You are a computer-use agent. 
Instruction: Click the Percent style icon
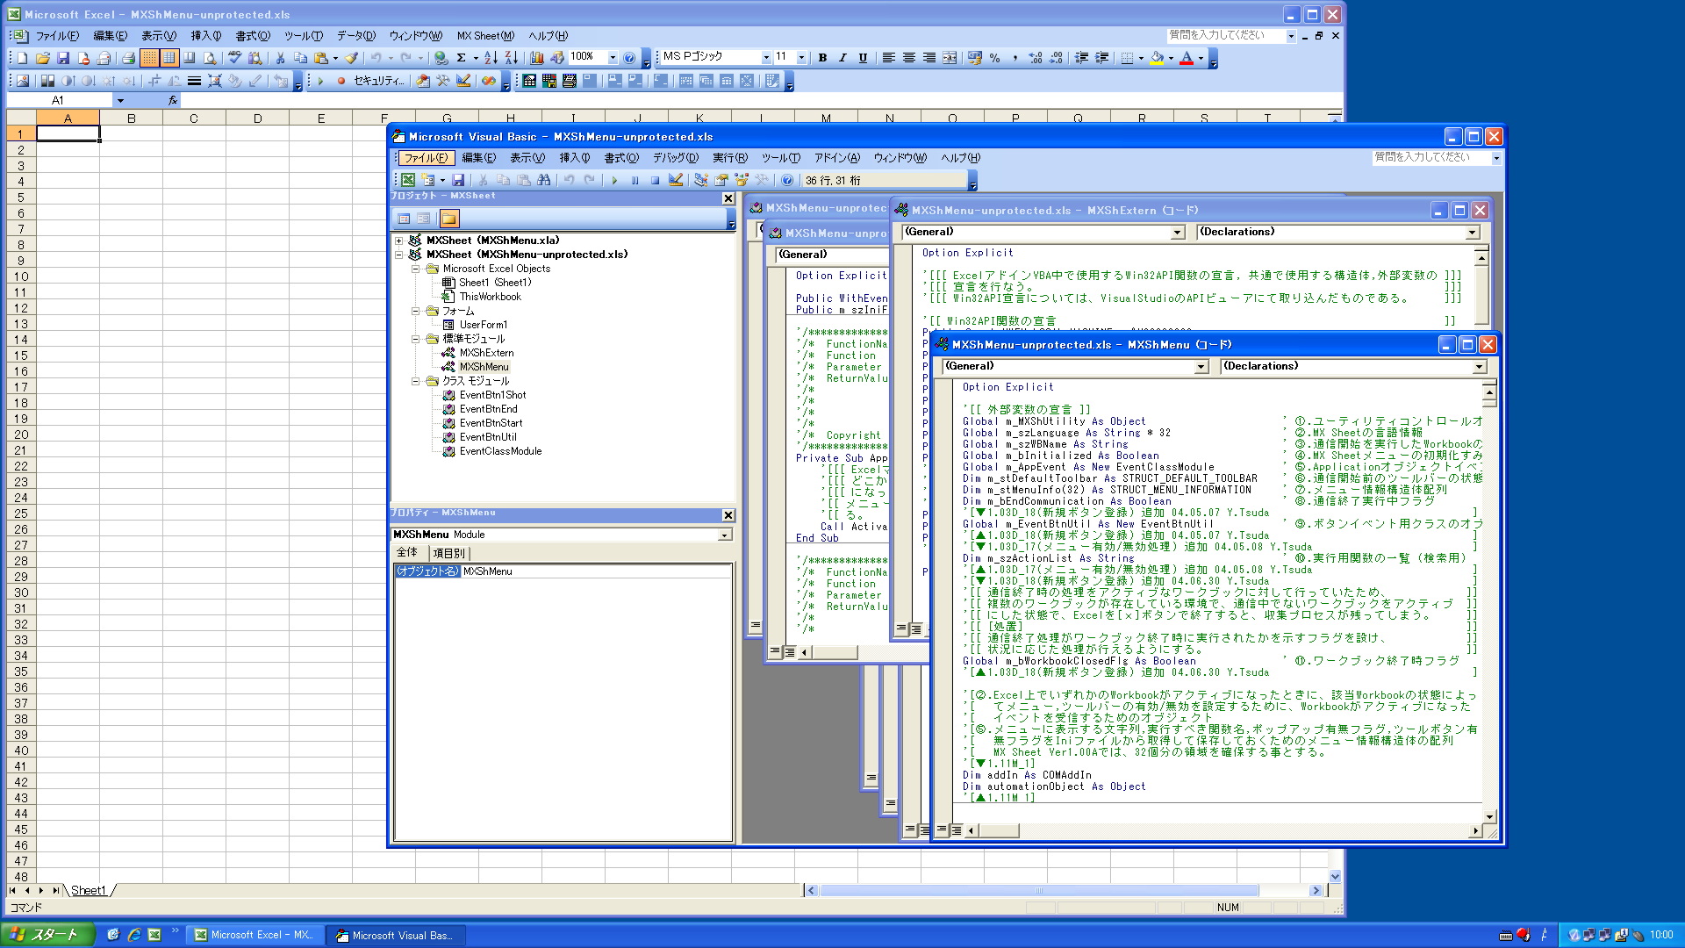pyautogui.click(x=995, y=58)
